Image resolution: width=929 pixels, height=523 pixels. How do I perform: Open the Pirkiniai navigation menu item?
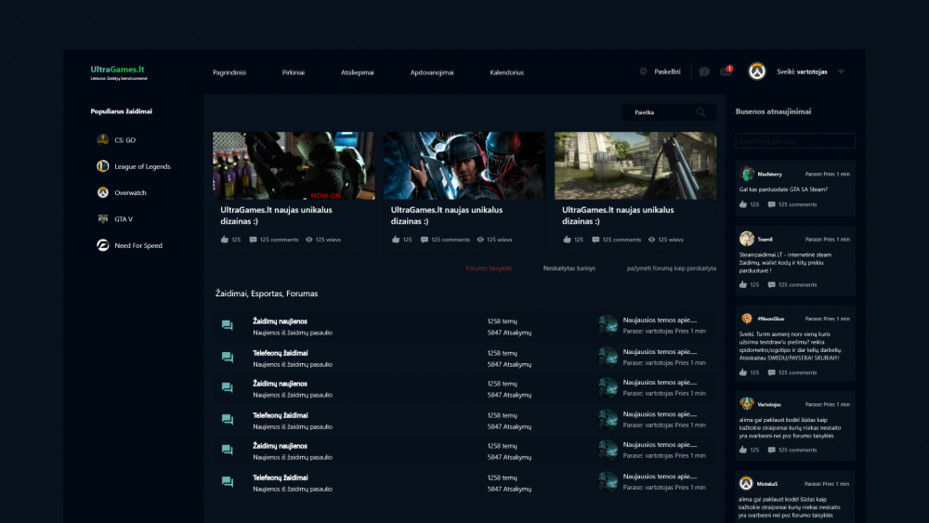tap(294, 72)
